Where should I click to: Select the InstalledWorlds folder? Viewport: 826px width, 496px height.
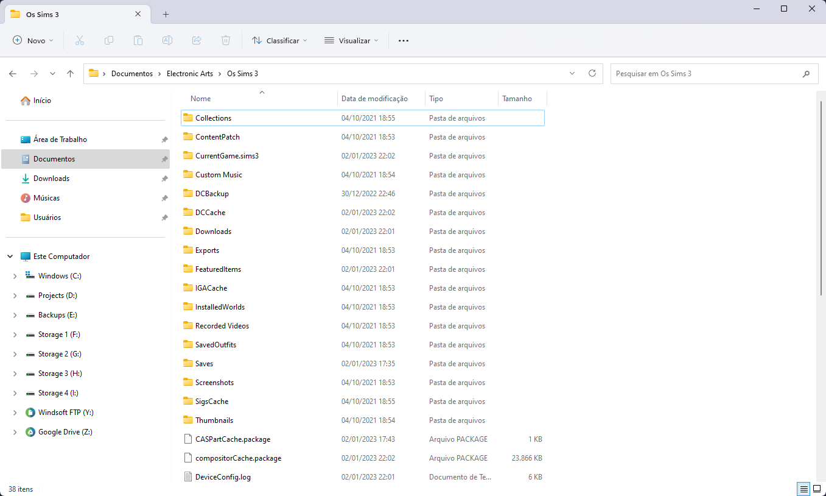(363, 307)
